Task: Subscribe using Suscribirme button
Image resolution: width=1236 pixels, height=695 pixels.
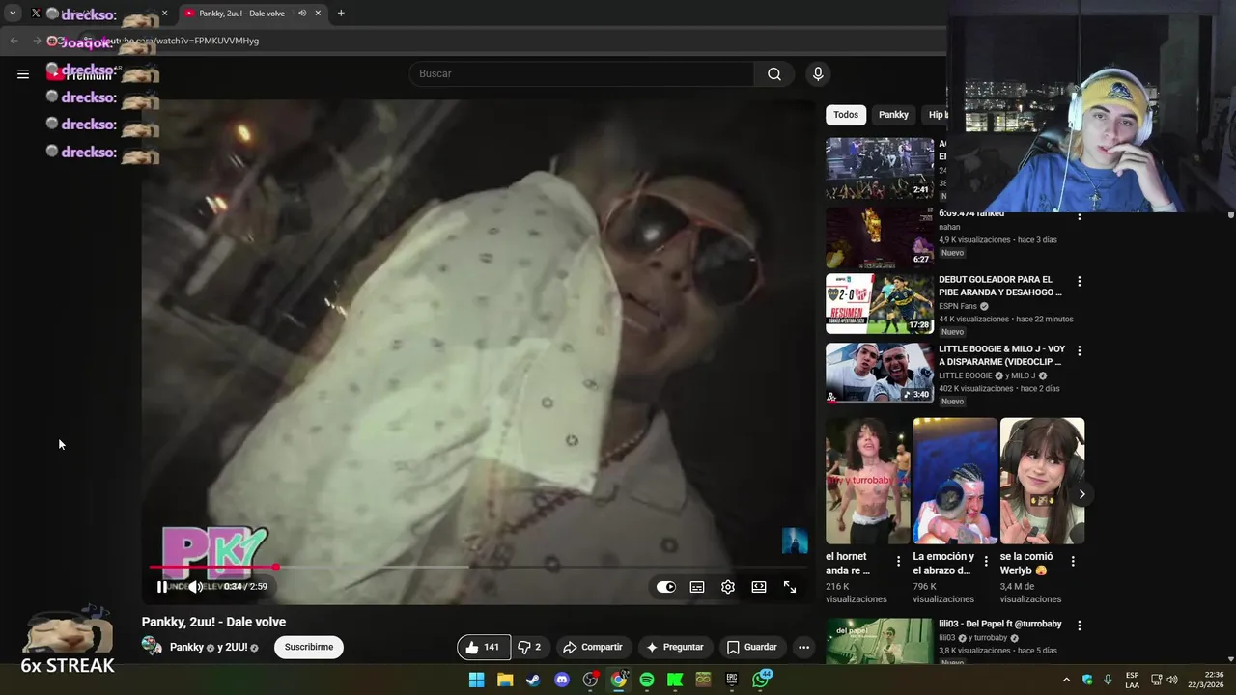Action: point(309,647)
